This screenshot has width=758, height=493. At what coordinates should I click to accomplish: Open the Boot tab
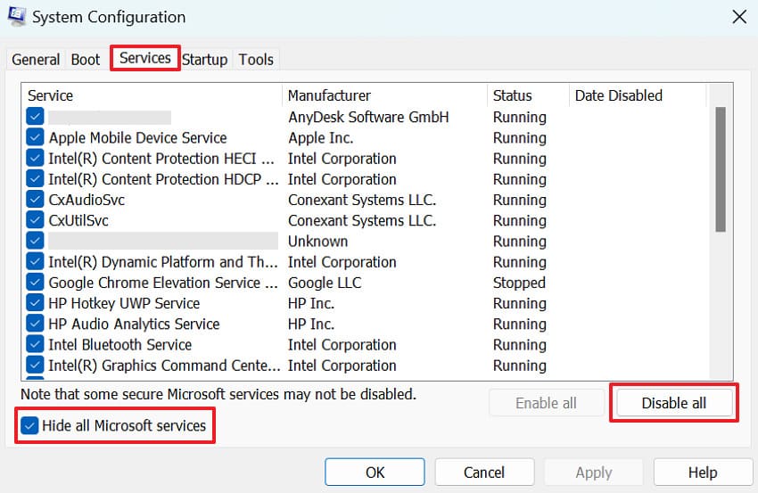86,60
